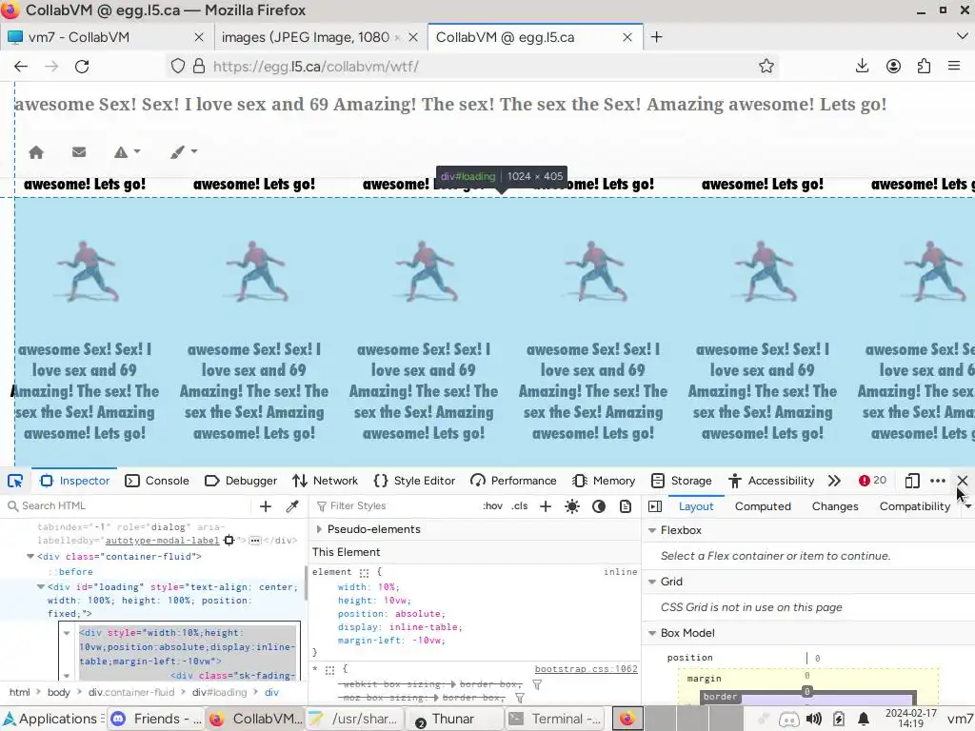Create a new node with plus button
Image resolution: width=975 pixels, height=731 pixels.
pyautogui.click(x=266, y=506)
